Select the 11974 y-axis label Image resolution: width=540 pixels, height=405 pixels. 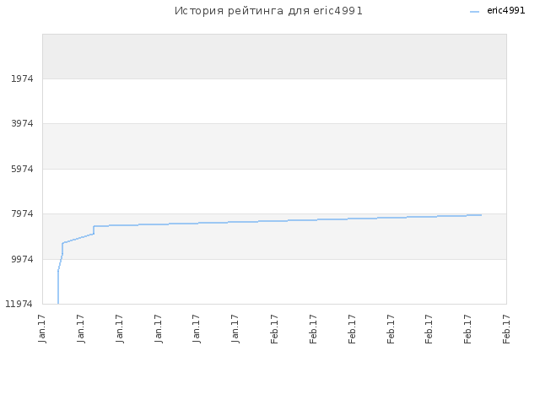pyautogui.click(x=19, y=304)
